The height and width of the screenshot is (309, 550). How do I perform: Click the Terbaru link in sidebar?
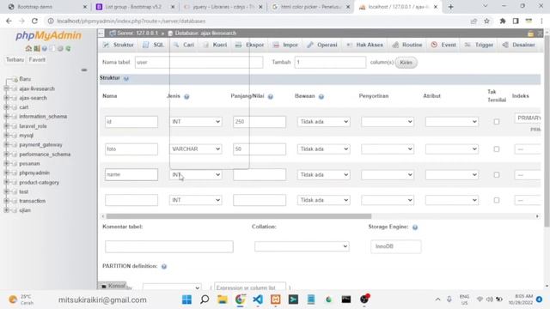point(15,59)
